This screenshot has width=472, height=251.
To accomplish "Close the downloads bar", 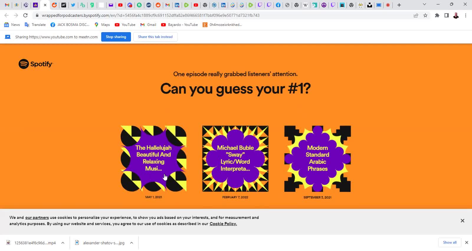I will click(x=467, y=242).
